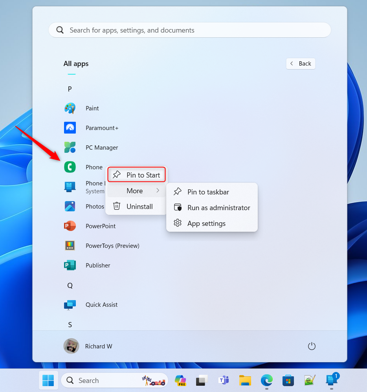
Task: Launch PowerToys (Preview) icon
Action: point(70,245)
